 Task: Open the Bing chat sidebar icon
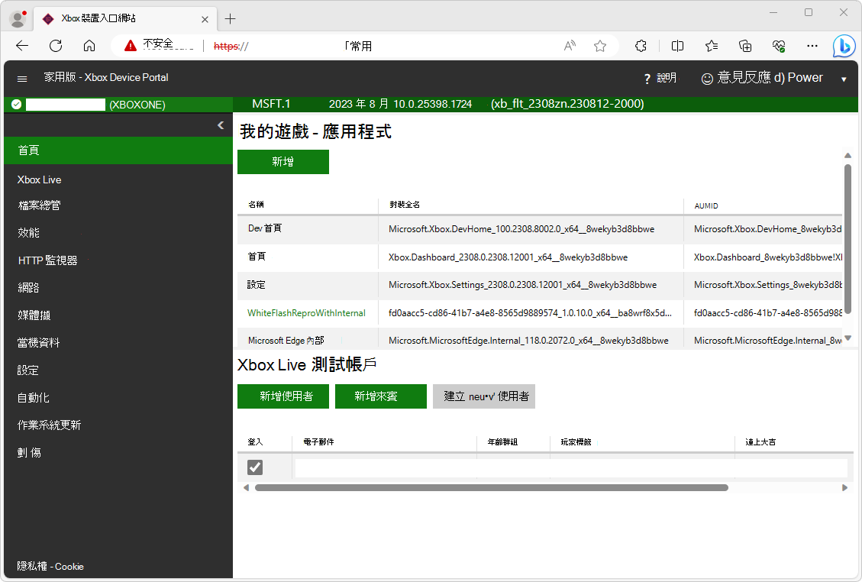click(x=844, y=46)
